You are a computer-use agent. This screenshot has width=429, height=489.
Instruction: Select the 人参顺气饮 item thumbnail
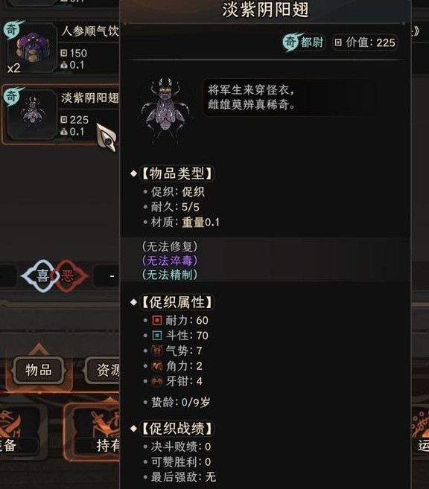31,48
